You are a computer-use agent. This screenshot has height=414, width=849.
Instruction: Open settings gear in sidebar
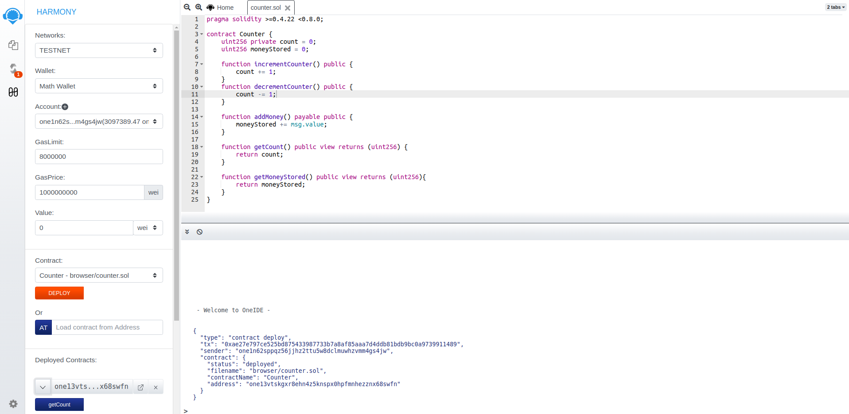click(x=13, y=403)
